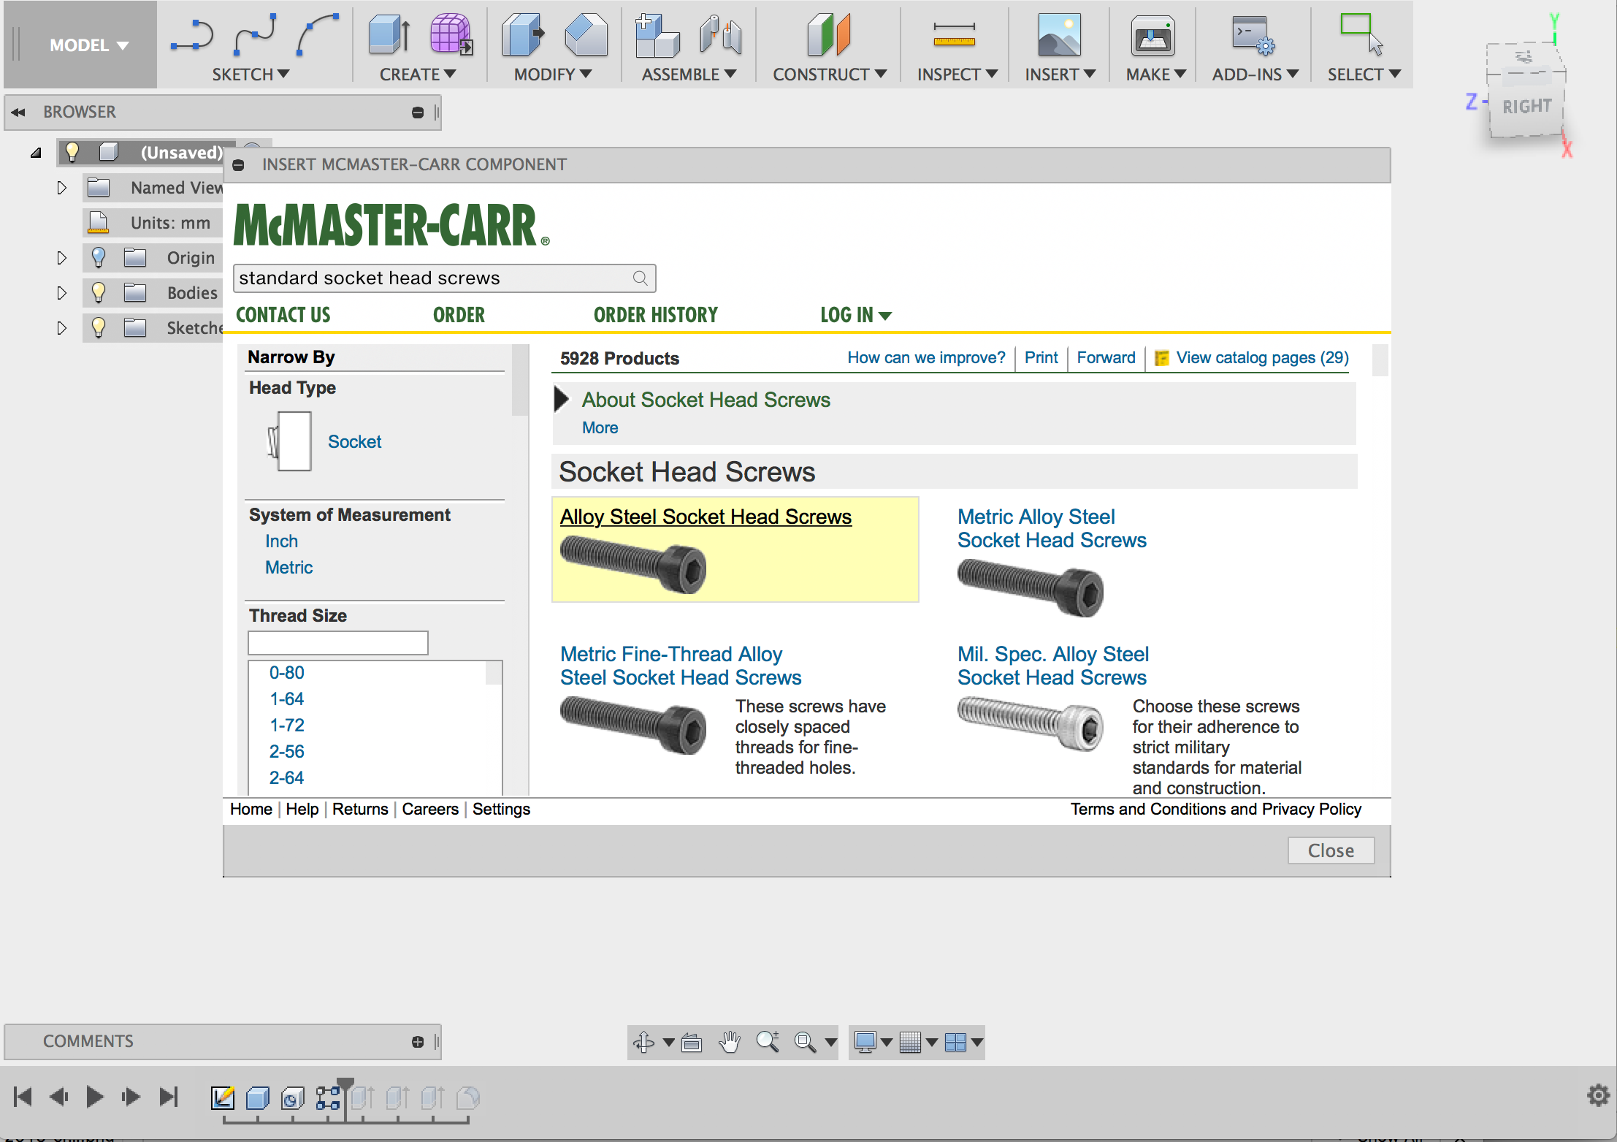The image size is (1617, 1142).
Task: Click the Zoom magnifier-plus icon in navigation bar
Action: pos(768,1042)
